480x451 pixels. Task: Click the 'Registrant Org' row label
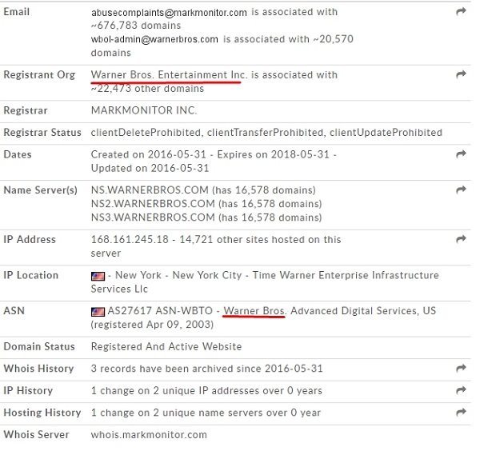pyautogui.click(x=39, y=75)
